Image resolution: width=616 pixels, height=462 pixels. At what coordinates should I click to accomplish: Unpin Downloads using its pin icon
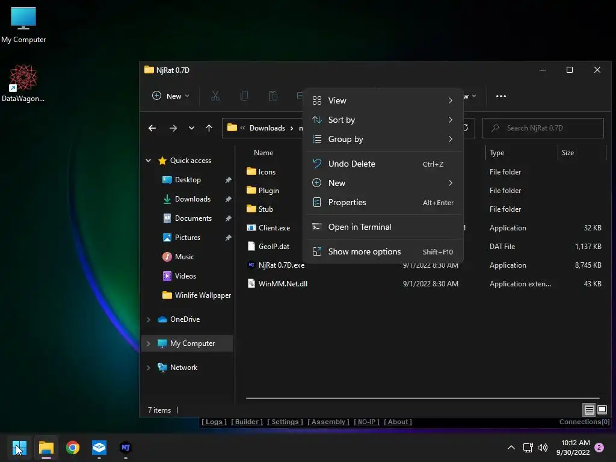[228, 199]
